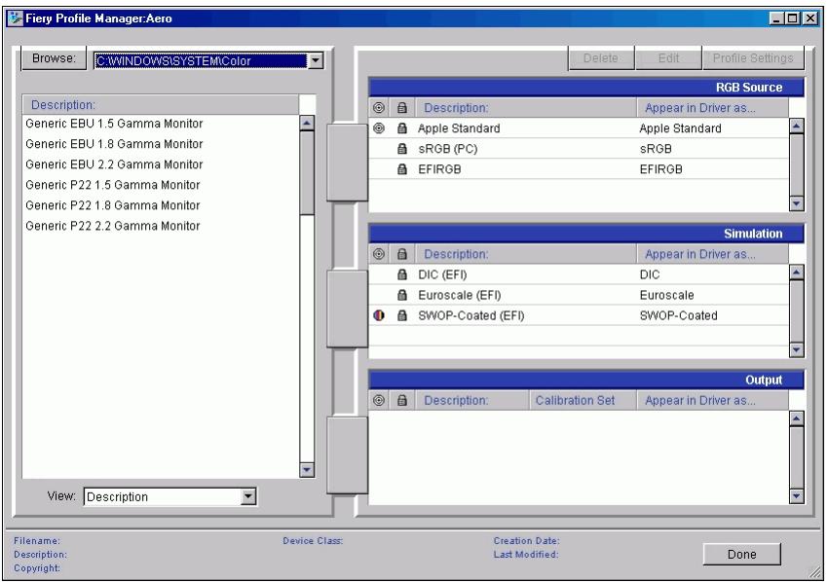
Task: Click the Delete button
Action: click(x=601, y=58)
